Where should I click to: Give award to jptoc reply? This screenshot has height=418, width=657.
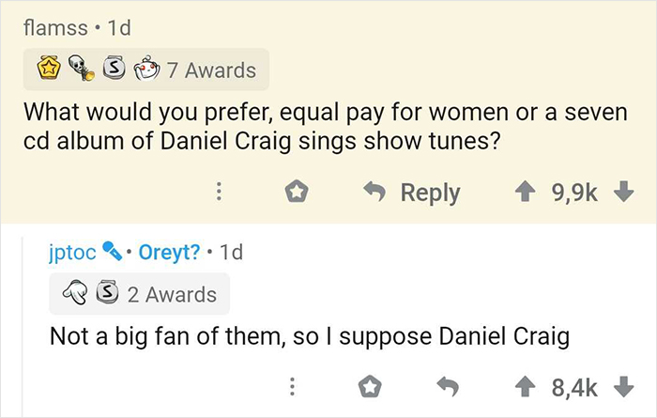(x=372, y=386)
